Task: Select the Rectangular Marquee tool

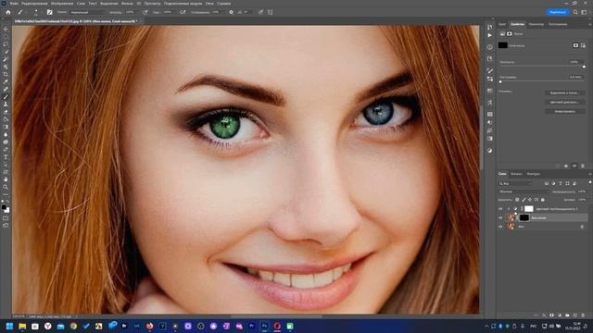Action: (x=6, y=37)
